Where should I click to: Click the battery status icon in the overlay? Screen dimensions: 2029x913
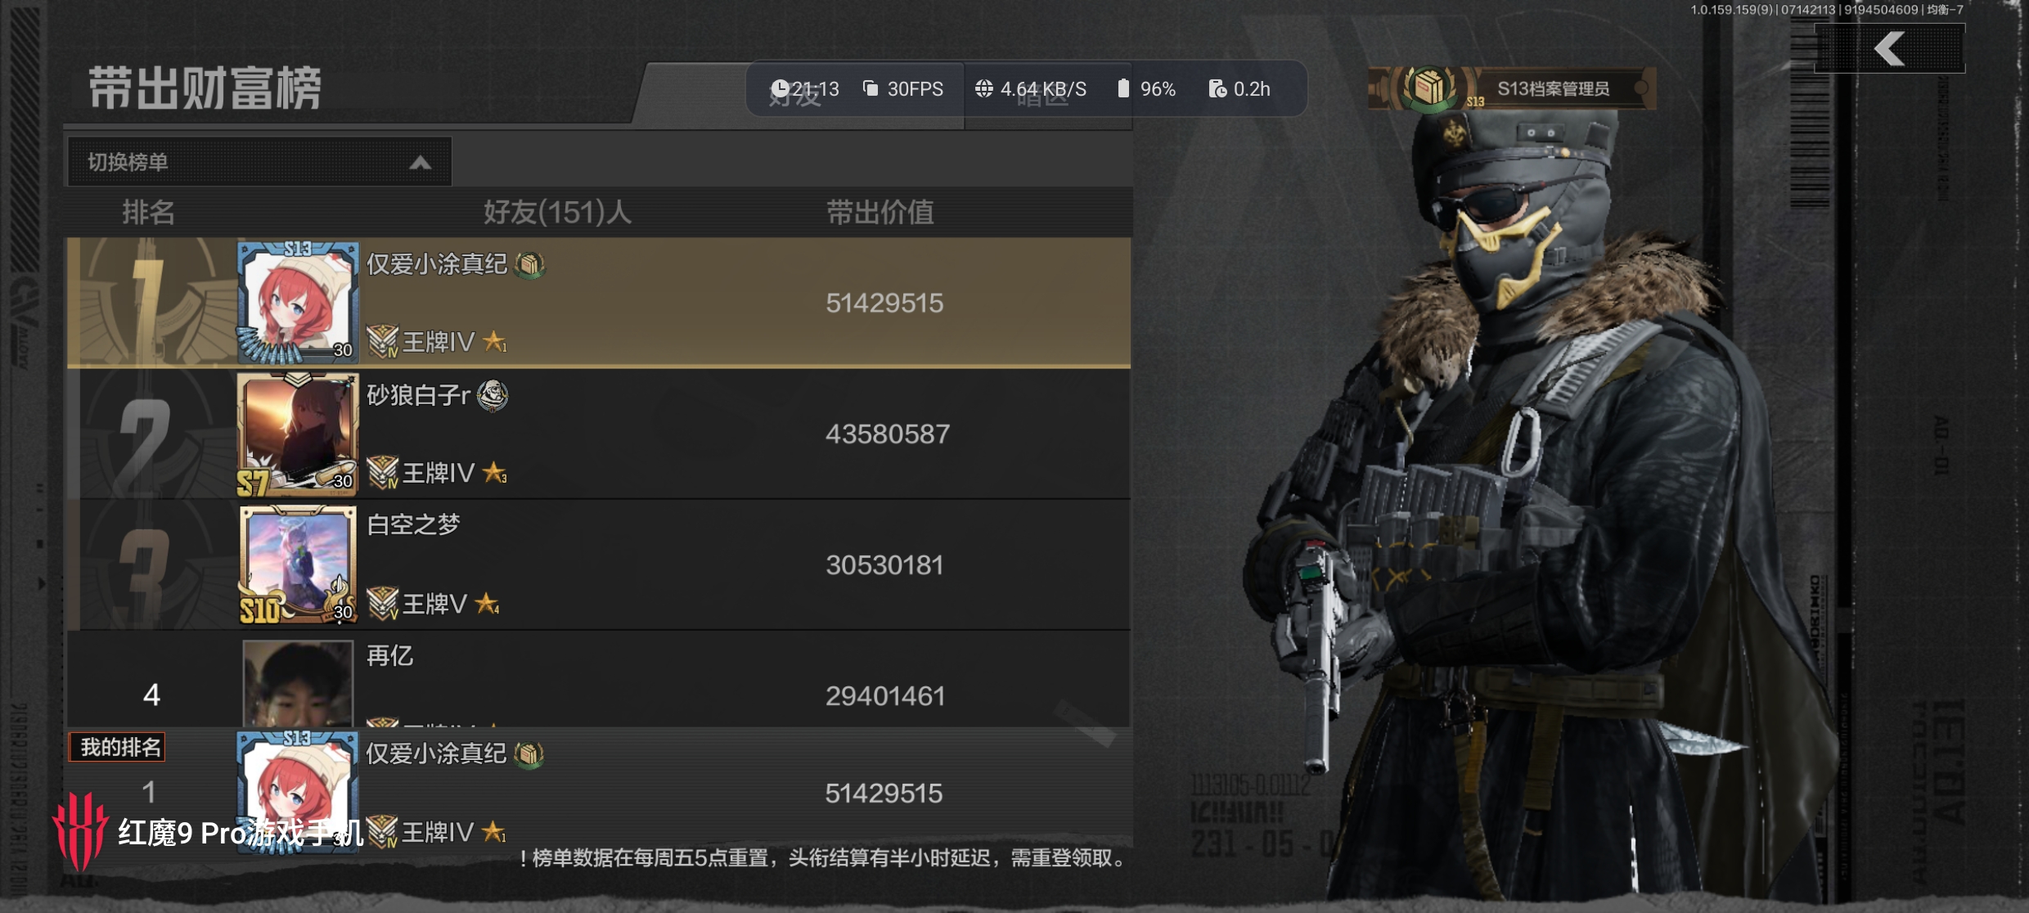point(1123,88)
